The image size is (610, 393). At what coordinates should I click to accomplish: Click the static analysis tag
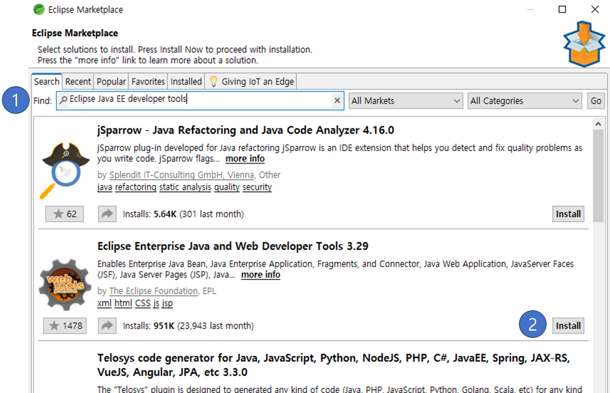[x=185, y=187]
